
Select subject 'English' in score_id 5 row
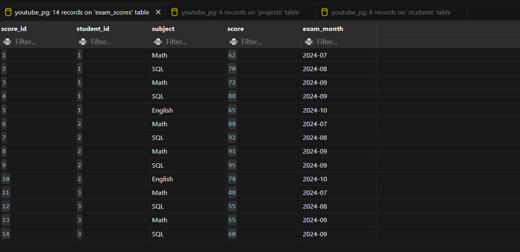(x=188, y=110)
